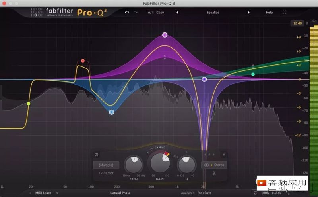Image resolution: width=318 pixels, height=197 pixels.
Task: Select the purple notch band node
Action: [204, 80]
